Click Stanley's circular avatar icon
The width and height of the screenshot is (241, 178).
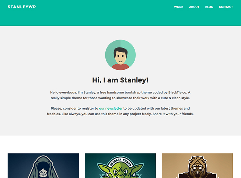120,55
